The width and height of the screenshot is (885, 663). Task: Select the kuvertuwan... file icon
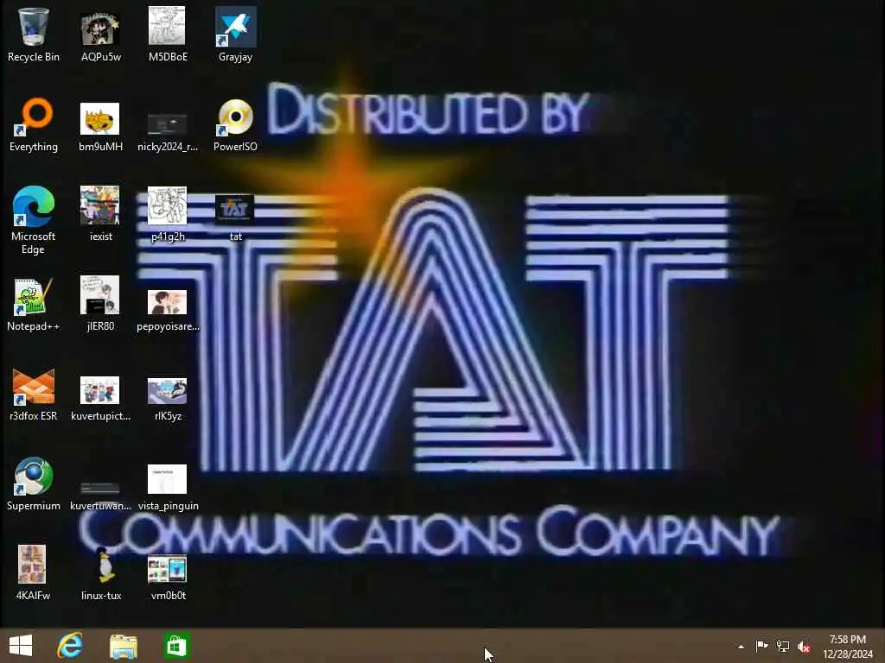tap(100, 495)
